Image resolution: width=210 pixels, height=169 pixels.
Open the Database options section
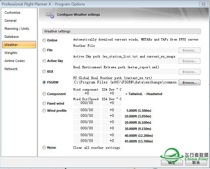(12, 37)
